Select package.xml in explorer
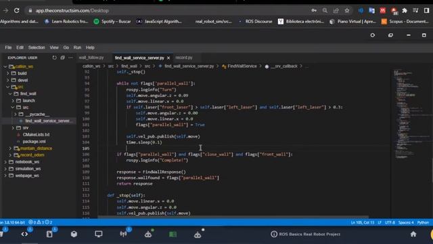The image size is (433, 244). pyautogui.click(x=35, y=142)
